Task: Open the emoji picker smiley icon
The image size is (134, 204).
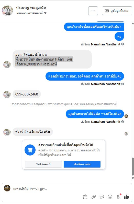Action: tap(110, 197)
